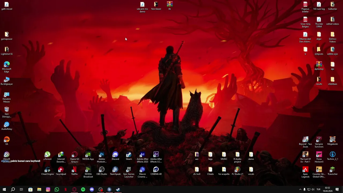Select the shitposts folder icon
This screenshot has height=193, width=343.
click(x=319, y=51)
